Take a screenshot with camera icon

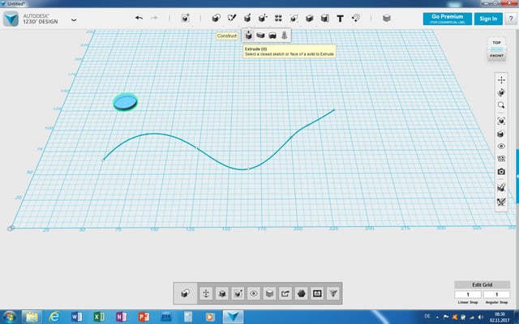502,172
